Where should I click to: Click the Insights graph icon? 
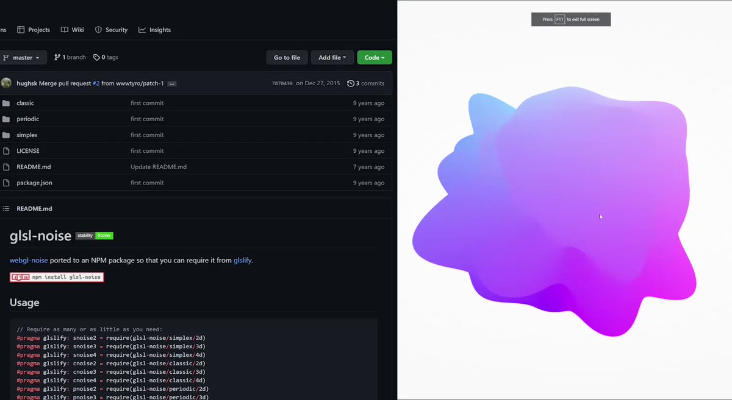tap(142, 30)
